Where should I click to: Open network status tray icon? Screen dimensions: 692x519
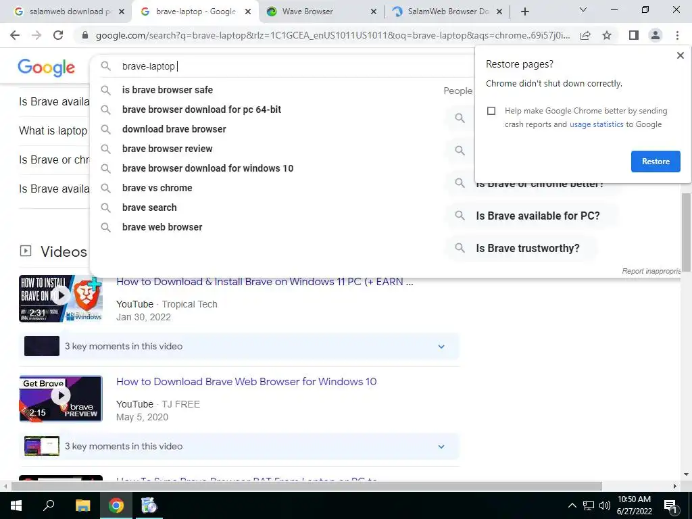589,505
